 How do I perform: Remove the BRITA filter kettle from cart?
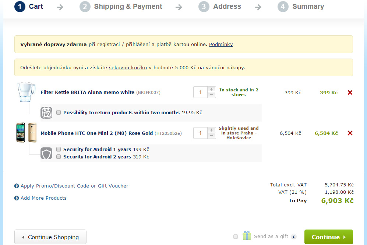click(x=350, y=92)
